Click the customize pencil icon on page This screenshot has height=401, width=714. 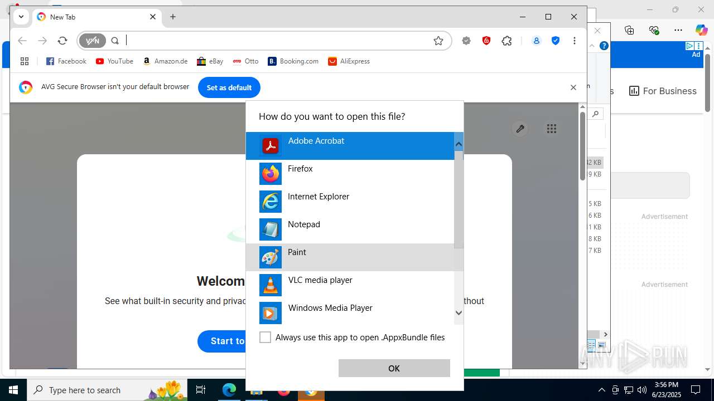click(x=520, y=129)
